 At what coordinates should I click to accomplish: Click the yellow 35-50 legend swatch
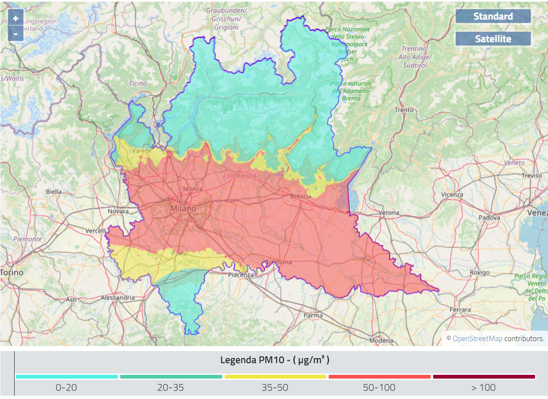coord(275,376)
